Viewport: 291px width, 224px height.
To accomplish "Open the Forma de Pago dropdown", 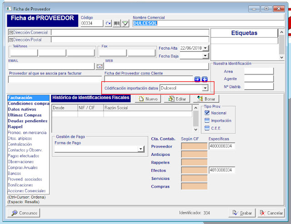I will (140, 149).
